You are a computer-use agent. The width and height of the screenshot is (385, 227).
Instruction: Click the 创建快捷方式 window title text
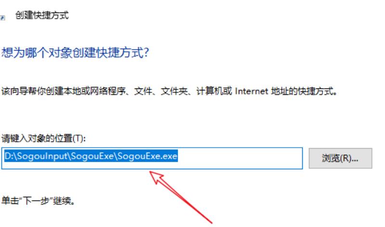click(42, 15)
